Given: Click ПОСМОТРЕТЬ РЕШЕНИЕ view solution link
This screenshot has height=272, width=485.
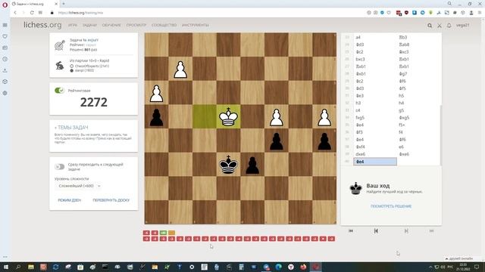Looking at the screenshot, I should click(x=391, y=206).
